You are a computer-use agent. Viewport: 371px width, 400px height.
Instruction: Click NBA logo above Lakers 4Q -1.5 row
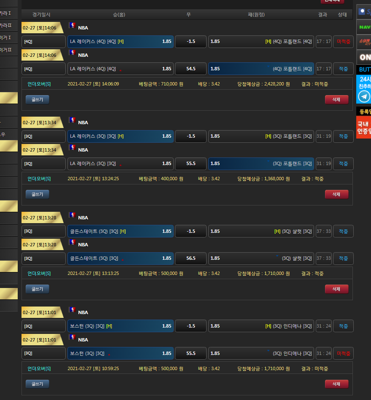pyautogui.click(x=72, y=26)
